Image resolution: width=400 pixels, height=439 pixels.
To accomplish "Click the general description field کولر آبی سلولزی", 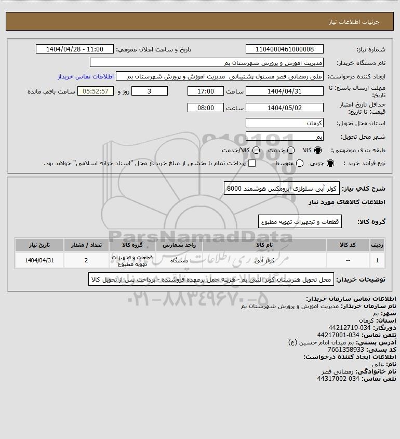I will pos(282,189).
